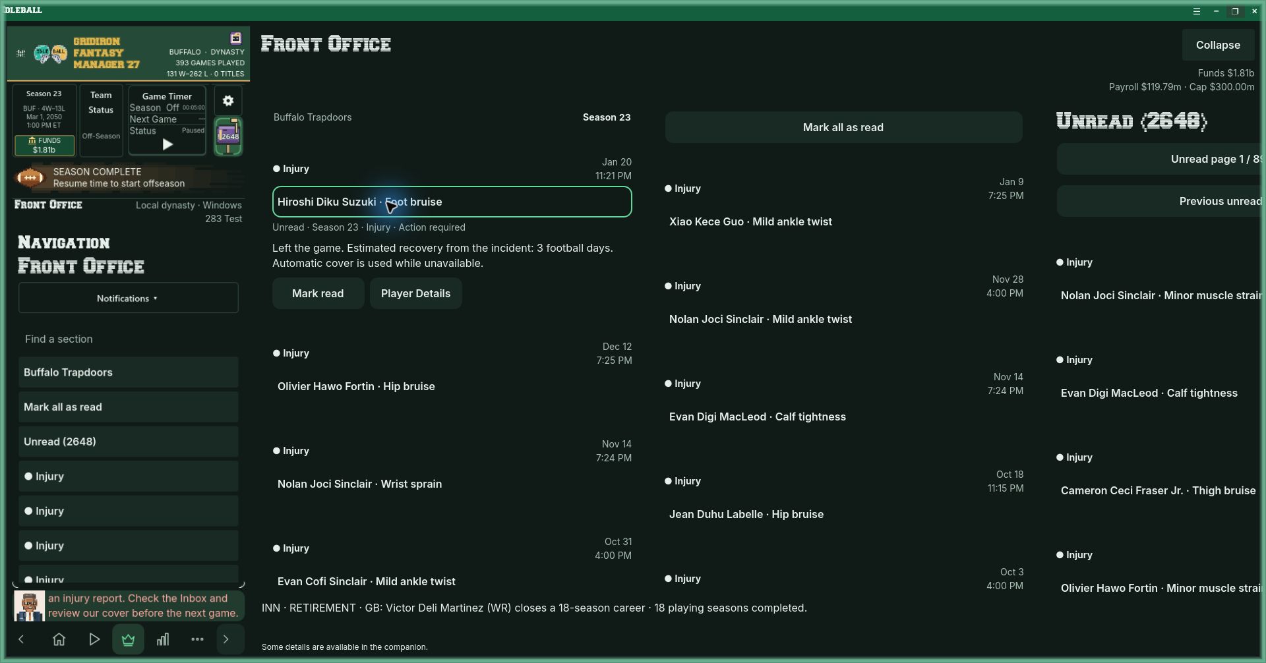The height and width of the screenshot is (663, 1266).
Task: Select Hiroshi Diku Suzuki Foot bruise message
Action: click(452, 202)
